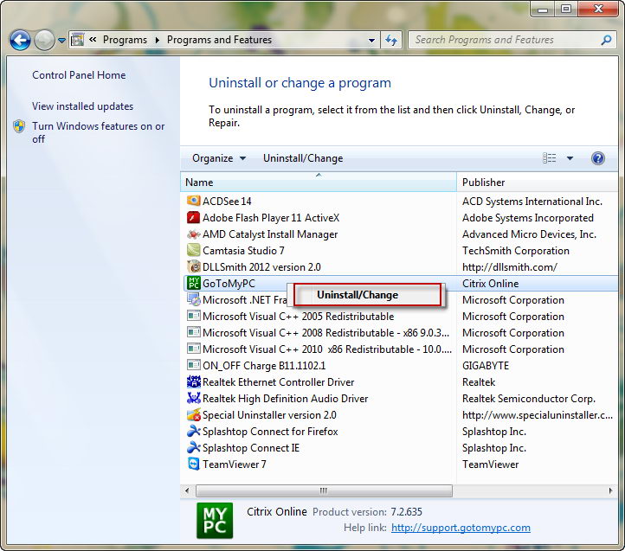This screenshot has height=551, width=625.
Task: Click the DLLSmith 2012 icon
Action: coord(194,266)
